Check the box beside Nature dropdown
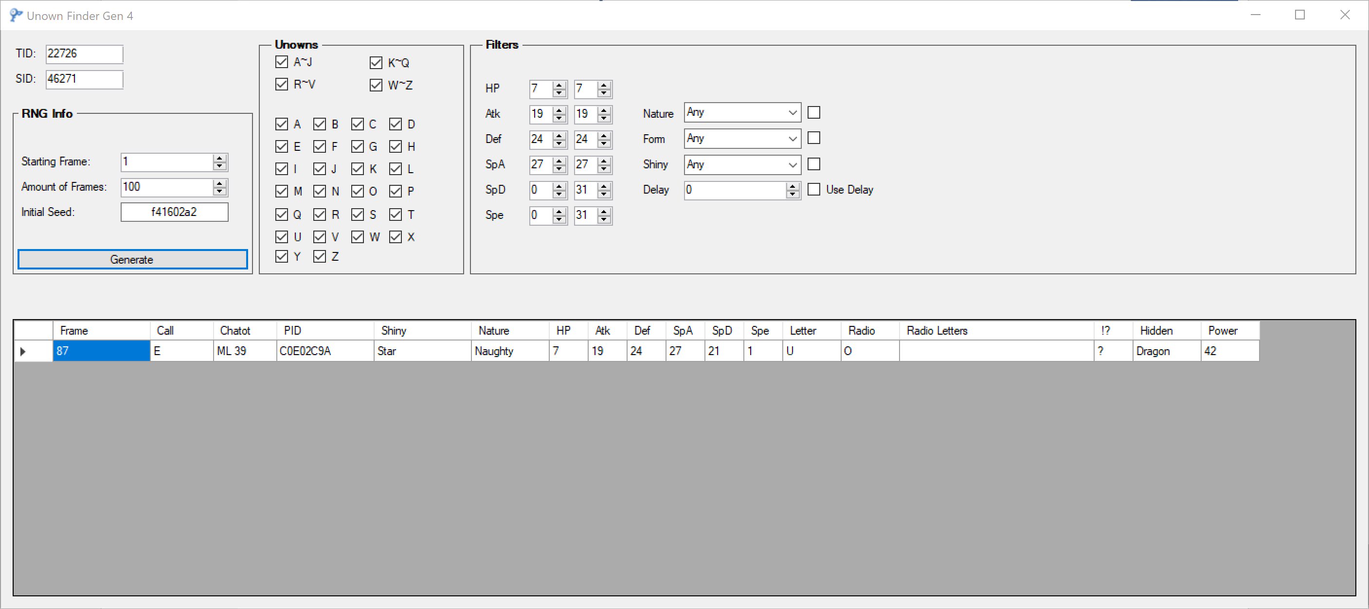Viewport: 1369px width, 609px height. point(813,113)
